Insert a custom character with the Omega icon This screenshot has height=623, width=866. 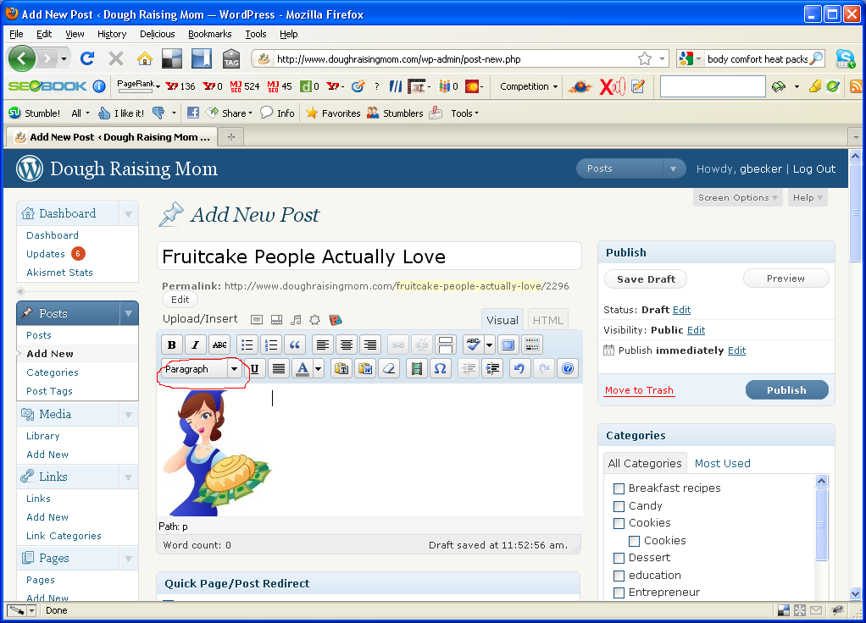[x=440, y=368]
